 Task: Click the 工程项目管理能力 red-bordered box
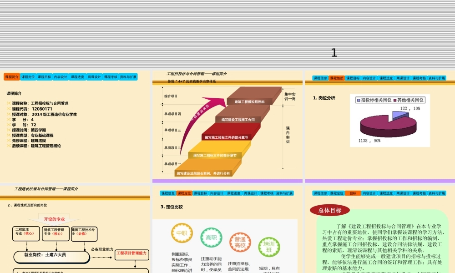(132, 255)
